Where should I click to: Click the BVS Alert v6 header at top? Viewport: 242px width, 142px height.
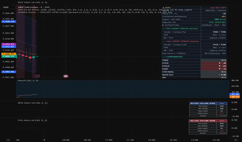click(x=32, y=2)
